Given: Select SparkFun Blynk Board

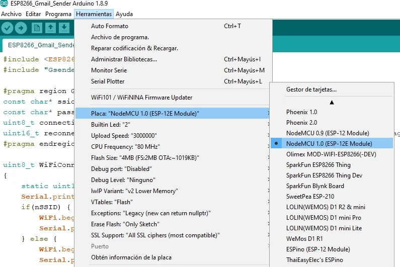Looking at the screenshot, I should [332, 186].
